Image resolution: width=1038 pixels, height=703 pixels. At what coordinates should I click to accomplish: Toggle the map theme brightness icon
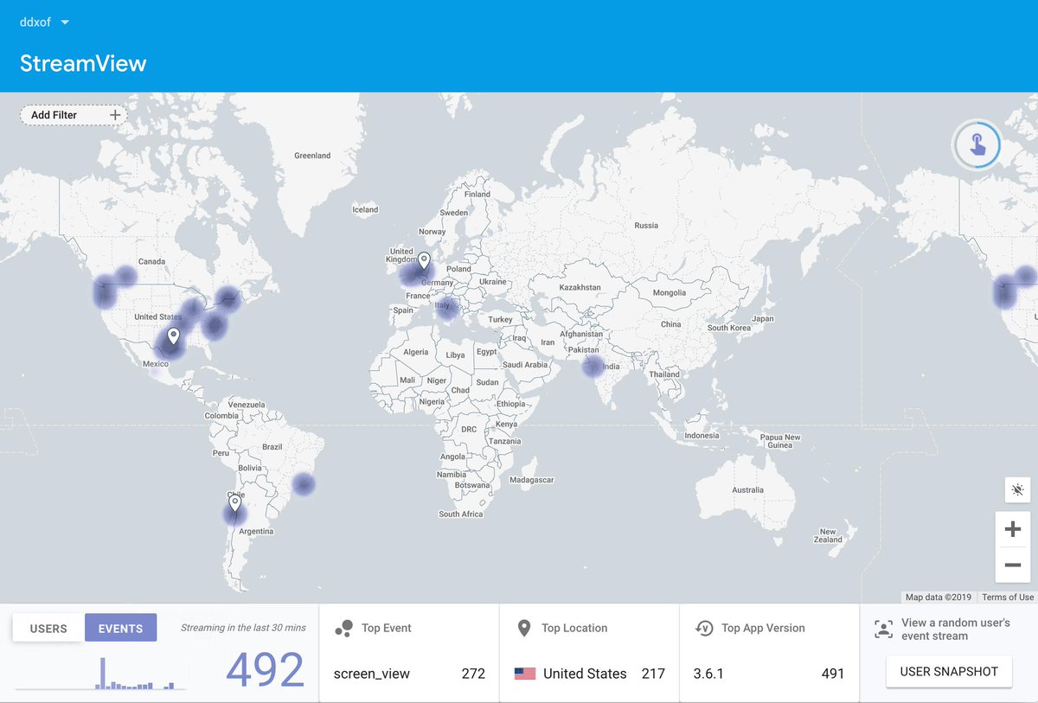pyautogui.click(x=1017, y=489)
